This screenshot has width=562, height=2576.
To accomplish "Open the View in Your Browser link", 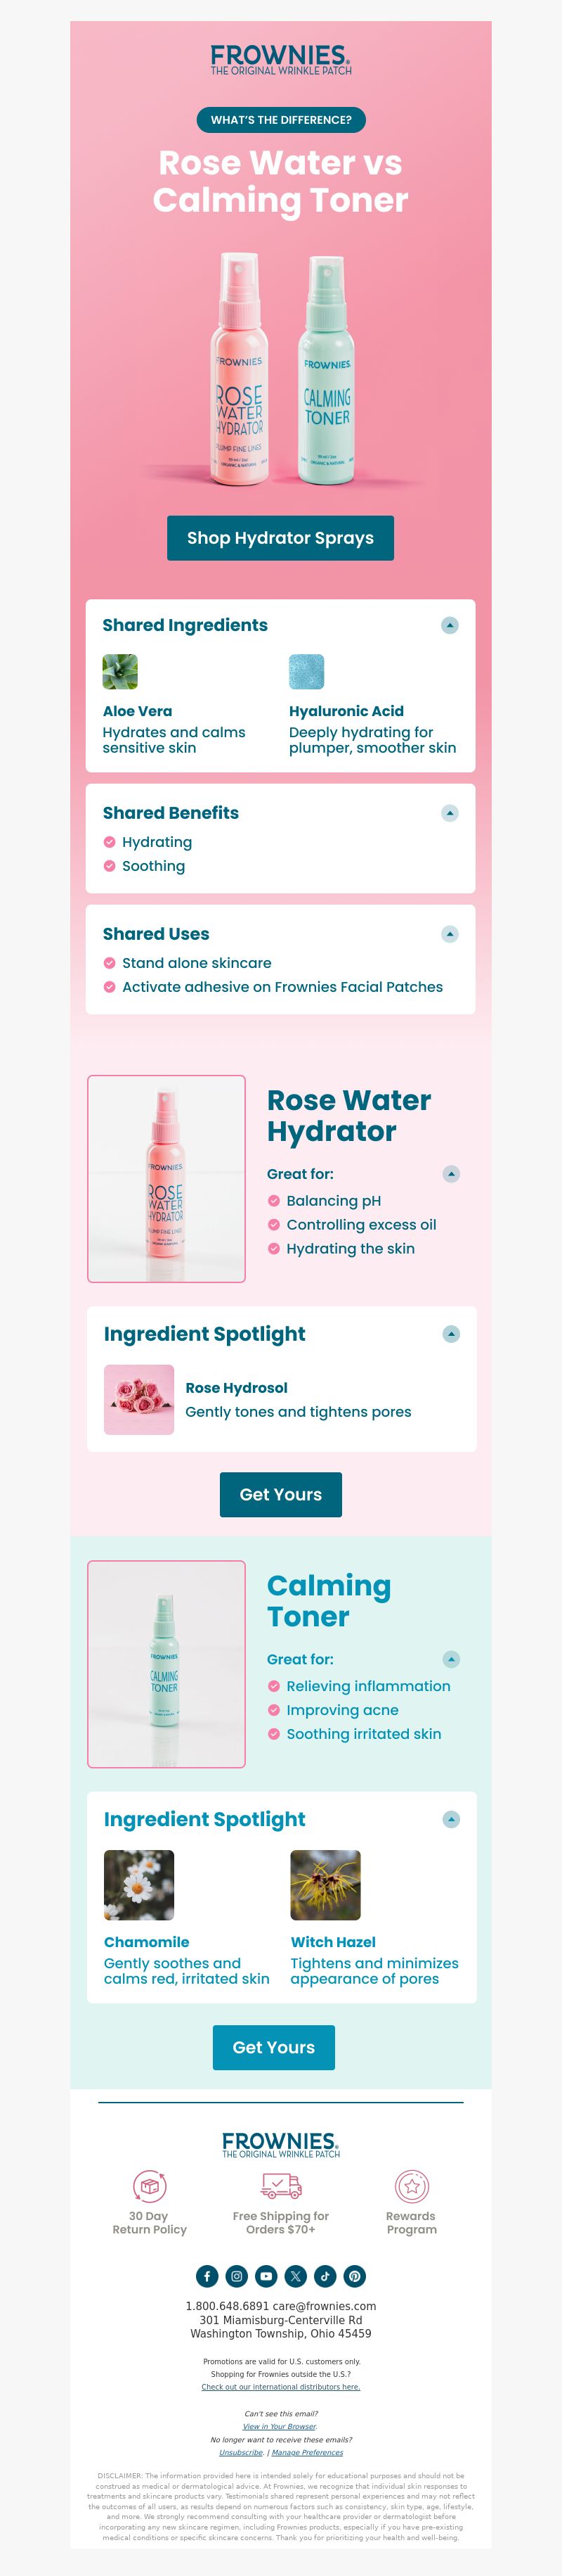I will [x=280, y=2426].
